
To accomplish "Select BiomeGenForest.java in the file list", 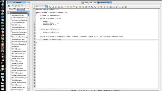I will coord(19,32).
